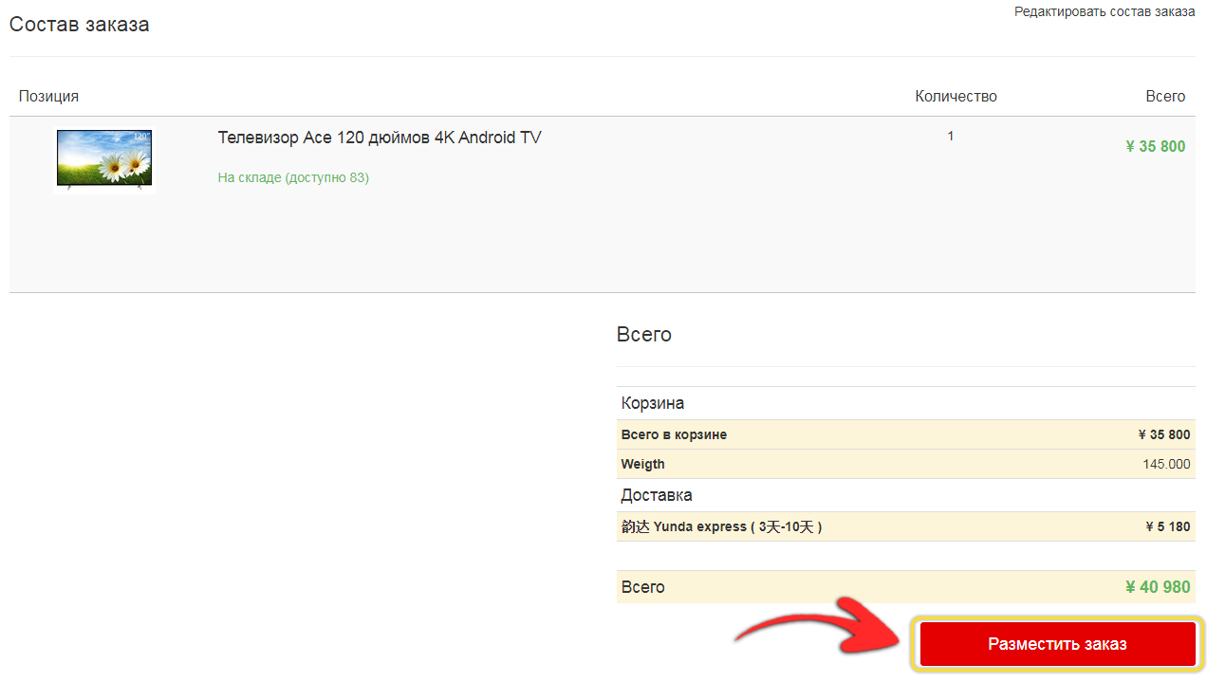This screenshot has height=682, width=1207.
Task: Click weight value 145.000
Action: (x=1166, y=464)
